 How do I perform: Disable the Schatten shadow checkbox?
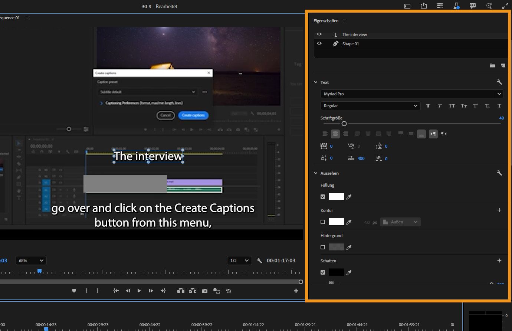(323, 272)
